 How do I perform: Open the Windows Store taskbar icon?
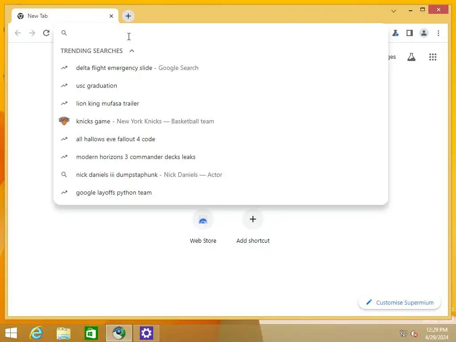91,333
